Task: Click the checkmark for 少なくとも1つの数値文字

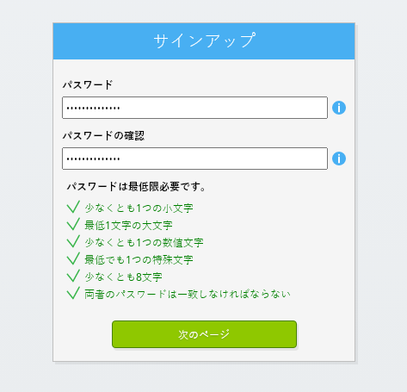Action: [73, 241]
